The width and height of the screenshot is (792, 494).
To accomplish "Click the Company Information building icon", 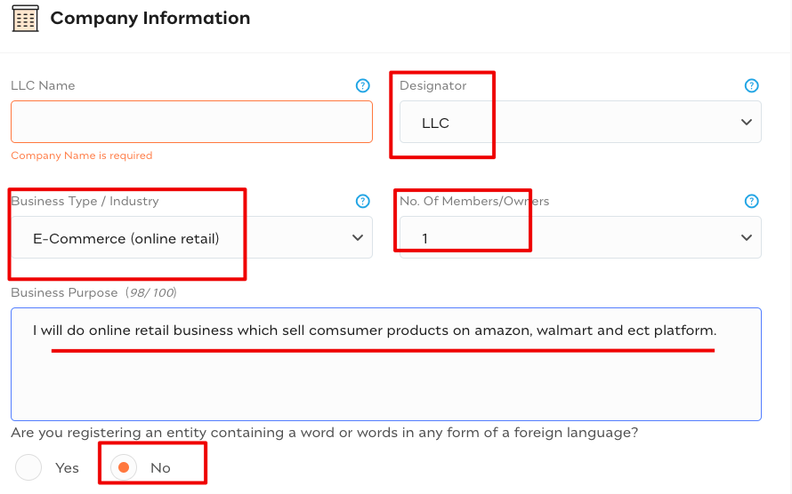I will (x=25, y=18).
